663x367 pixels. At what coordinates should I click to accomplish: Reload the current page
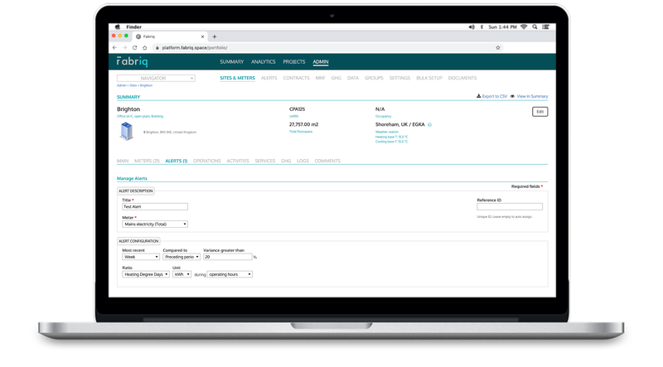tap(134, 48)
